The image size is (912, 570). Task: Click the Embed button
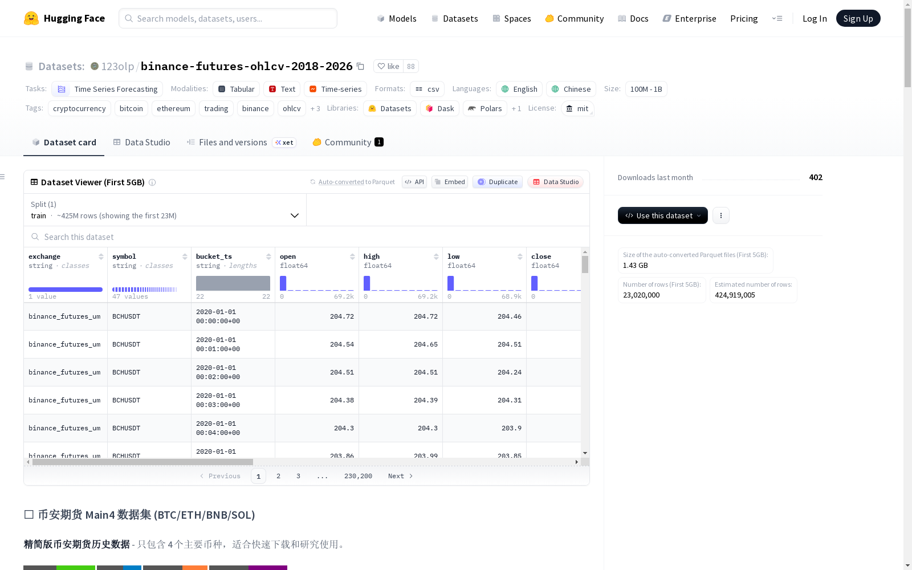coord(450,182)
